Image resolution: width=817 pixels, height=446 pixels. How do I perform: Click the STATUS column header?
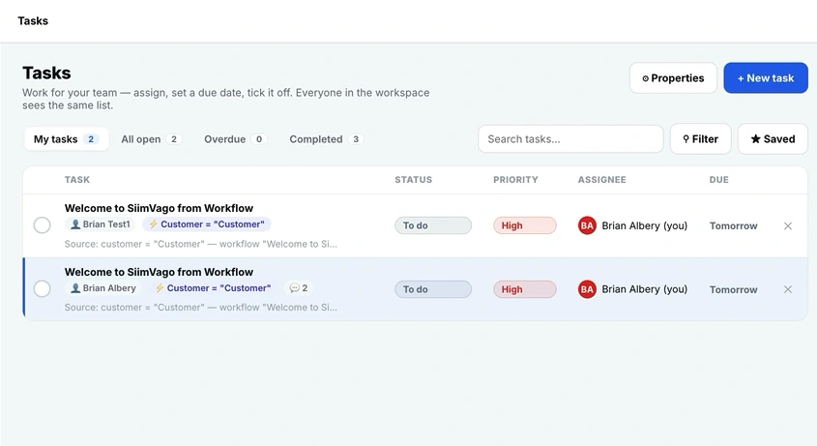(413, 179)
